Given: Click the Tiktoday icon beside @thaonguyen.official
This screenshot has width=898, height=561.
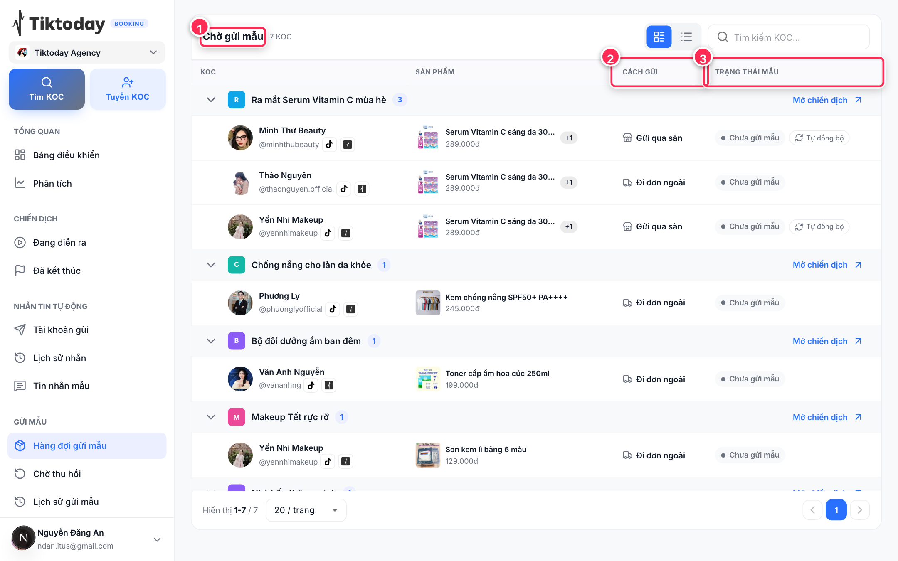Looking at the screenshot, I should 362,189.
